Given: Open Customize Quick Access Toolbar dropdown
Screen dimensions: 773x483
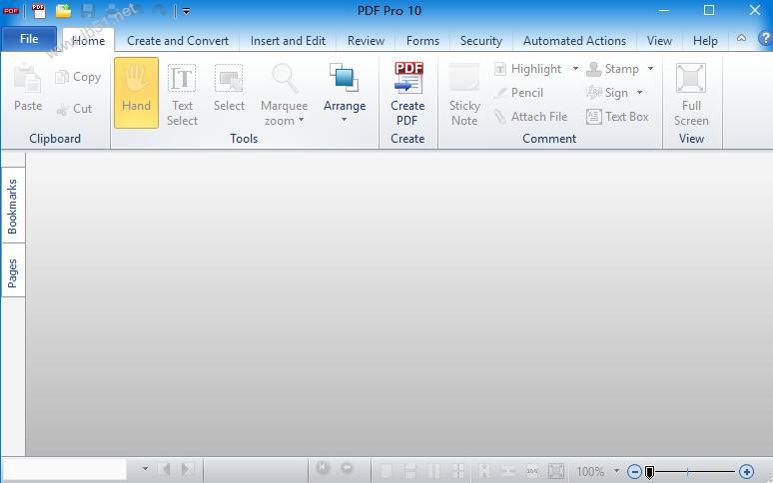Looking at the screenshot, I should coord(186,11).
